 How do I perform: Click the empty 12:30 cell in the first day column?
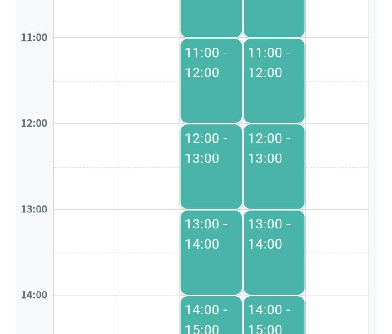click(85, 188)
